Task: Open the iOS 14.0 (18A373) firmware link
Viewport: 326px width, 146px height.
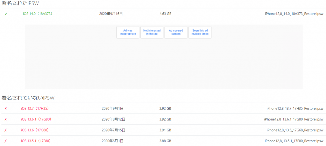Action: coord(37,14)
